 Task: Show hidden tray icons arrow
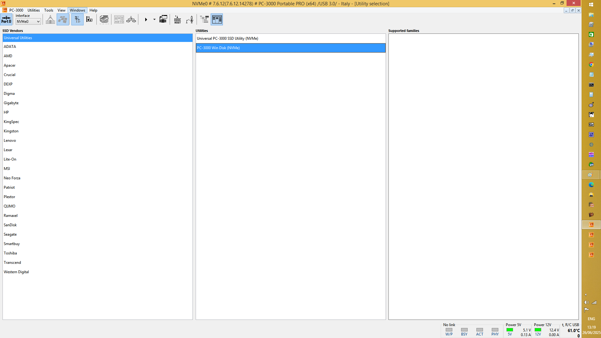(586, 295)
